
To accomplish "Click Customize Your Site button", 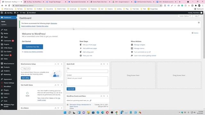I will click(32, 47).
